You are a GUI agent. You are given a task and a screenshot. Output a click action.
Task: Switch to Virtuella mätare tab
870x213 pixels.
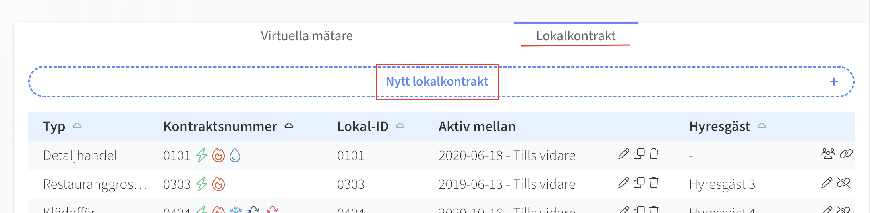point(307,36)
